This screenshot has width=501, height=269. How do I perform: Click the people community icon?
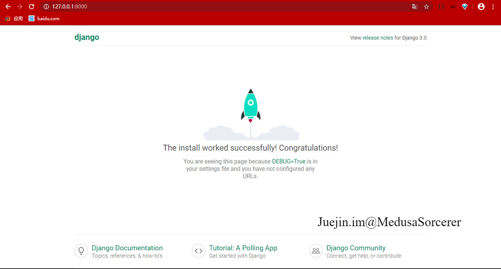coord(316,251)
